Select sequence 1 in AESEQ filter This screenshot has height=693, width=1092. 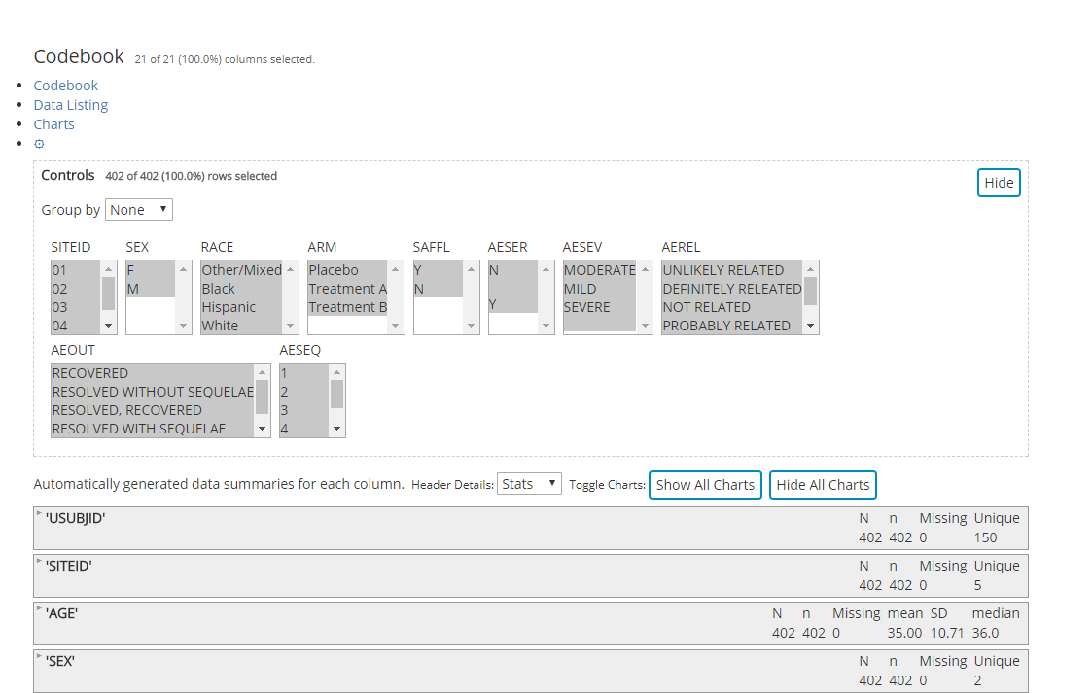pos(303,373)
